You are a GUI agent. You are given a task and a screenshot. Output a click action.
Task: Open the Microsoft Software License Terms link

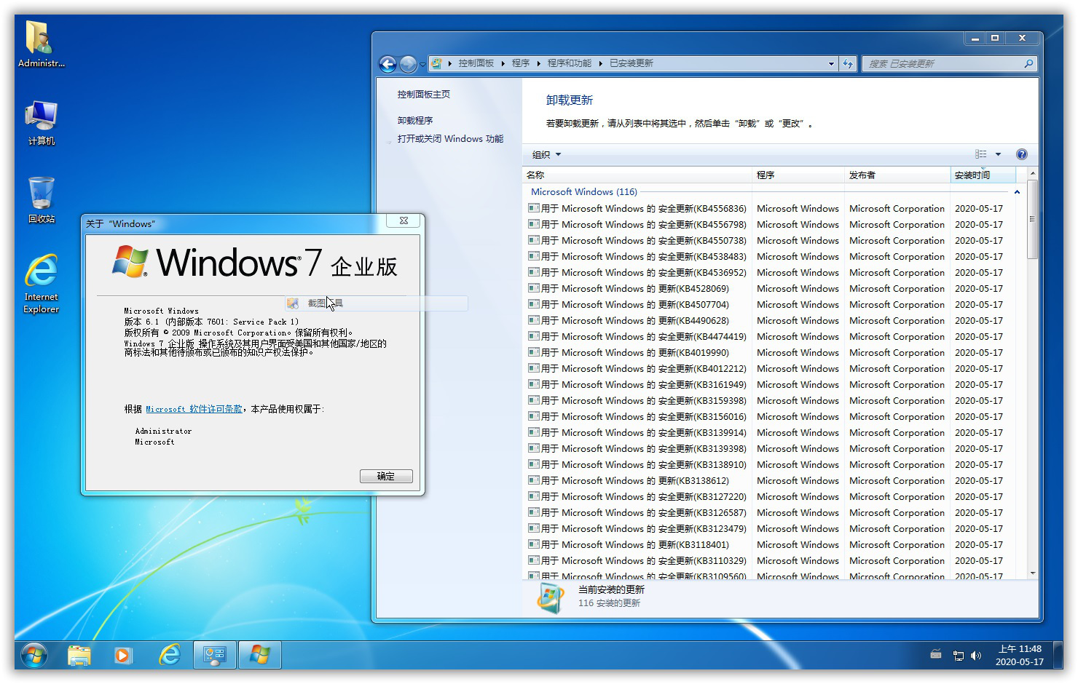pos(194,409)
